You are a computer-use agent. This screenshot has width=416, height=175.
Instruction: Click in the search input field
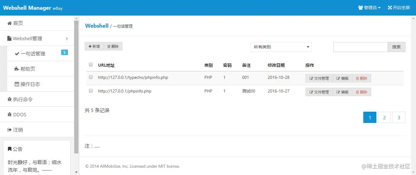361,47
